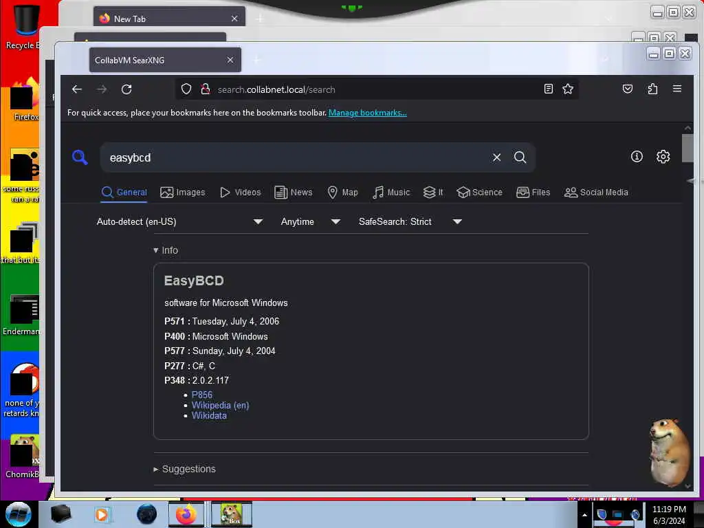Clear the easybcd search query
The height and width of the screenshot is (528, 704).
[x=496, y=157]
